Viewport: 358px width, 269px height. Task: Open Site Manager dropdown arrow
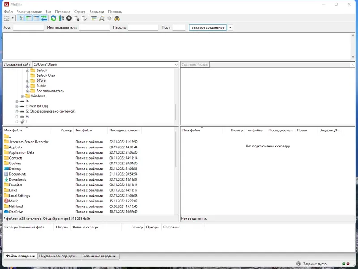click(x=13, y=18)
